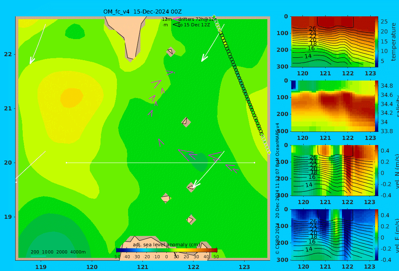Click the main map longitude label 121

142,267
